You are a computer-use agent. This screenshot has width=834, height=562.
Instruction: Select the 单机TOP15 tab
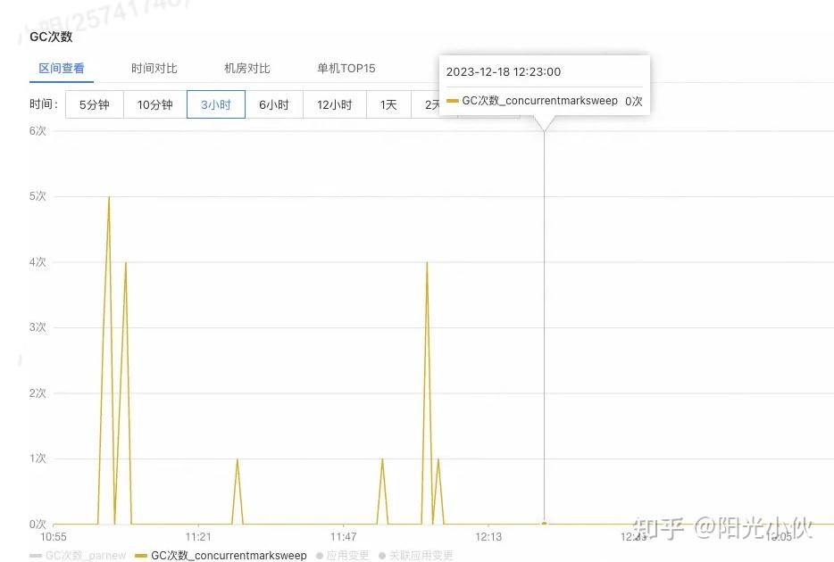346,68
